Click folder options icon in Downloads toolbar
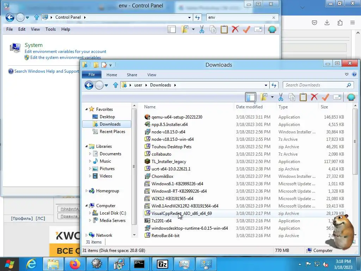Image resolution: width=361 pixels, height=271 pixels. [264, 97]
